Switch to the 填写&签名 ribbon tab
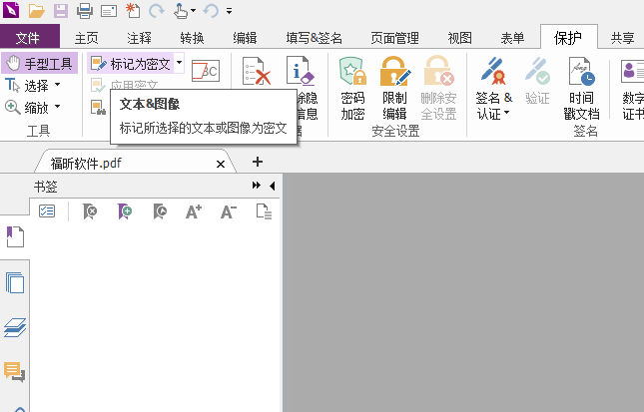This screenshot has height=412, width=644. pos(315,38)
